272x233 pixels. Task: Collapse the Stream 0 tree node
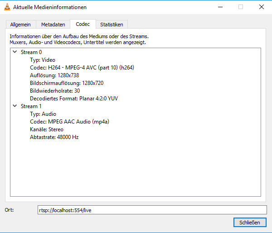(x=15, y=52)
